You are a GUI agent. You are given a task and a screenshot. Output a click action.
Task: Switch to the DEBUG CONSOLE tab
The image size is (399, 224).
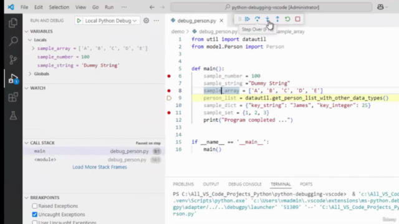[x=245, y=184]
